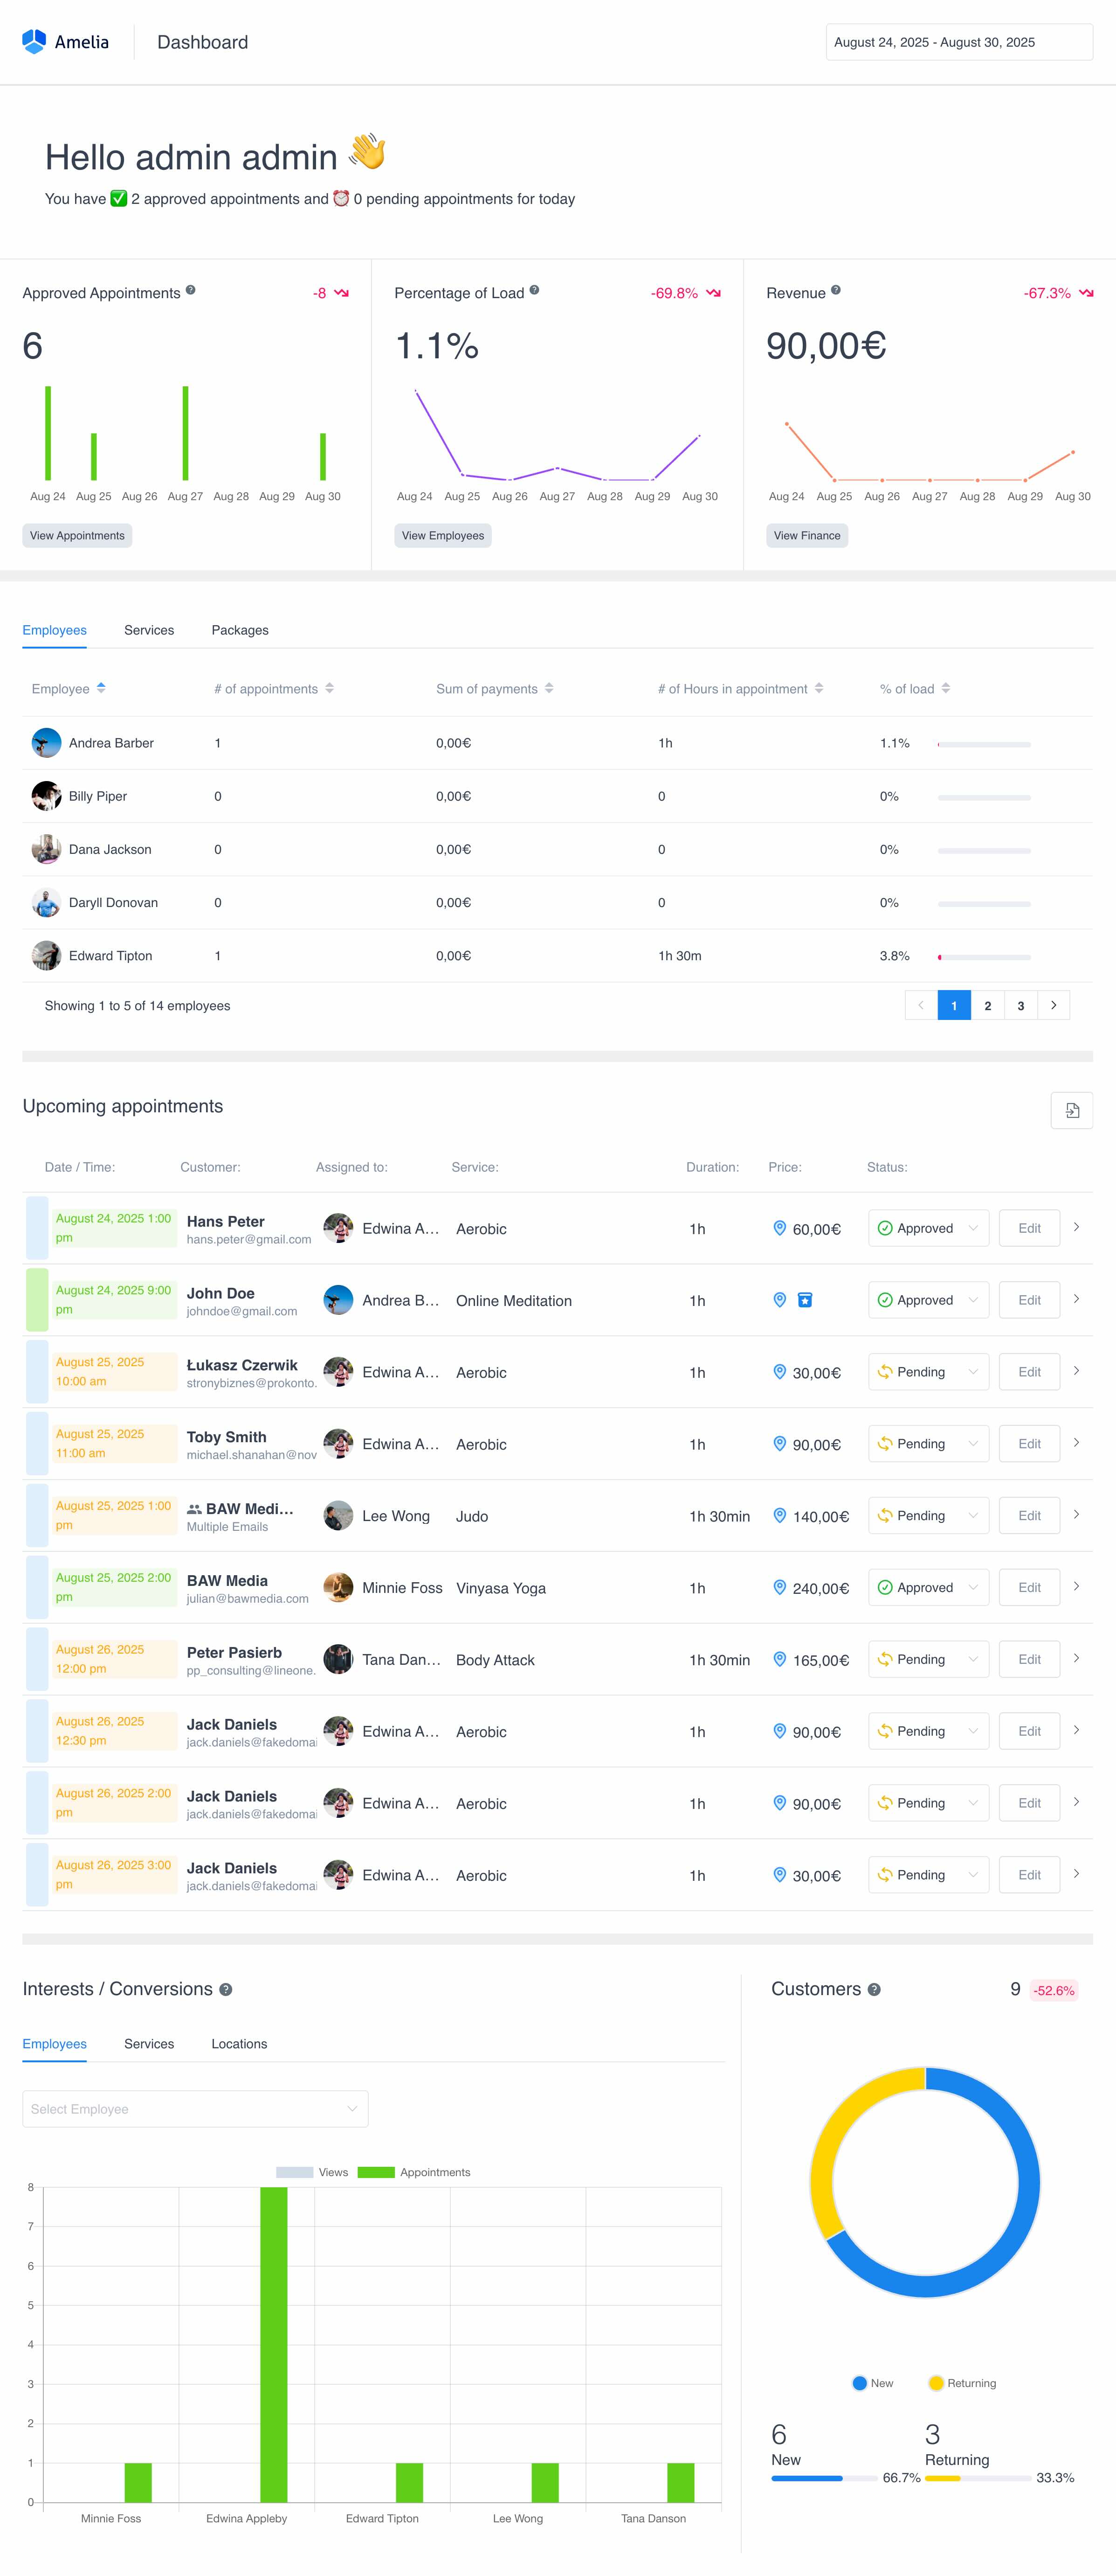
Task: Export upcoming appointments with file icon
Action: click(1072, 1110)
